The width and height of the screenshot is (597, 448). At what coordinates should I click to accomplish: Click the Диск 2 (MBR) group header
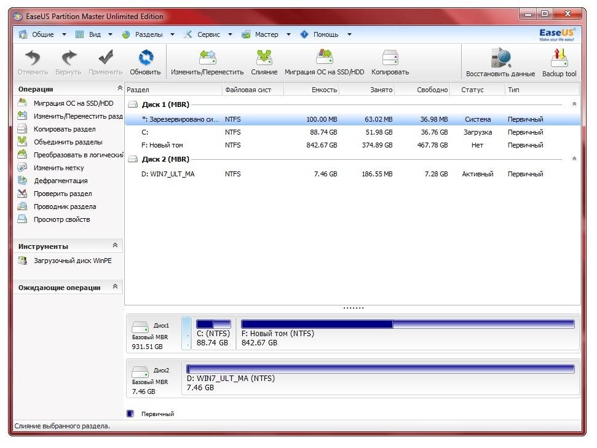click(x=165, y=159)
